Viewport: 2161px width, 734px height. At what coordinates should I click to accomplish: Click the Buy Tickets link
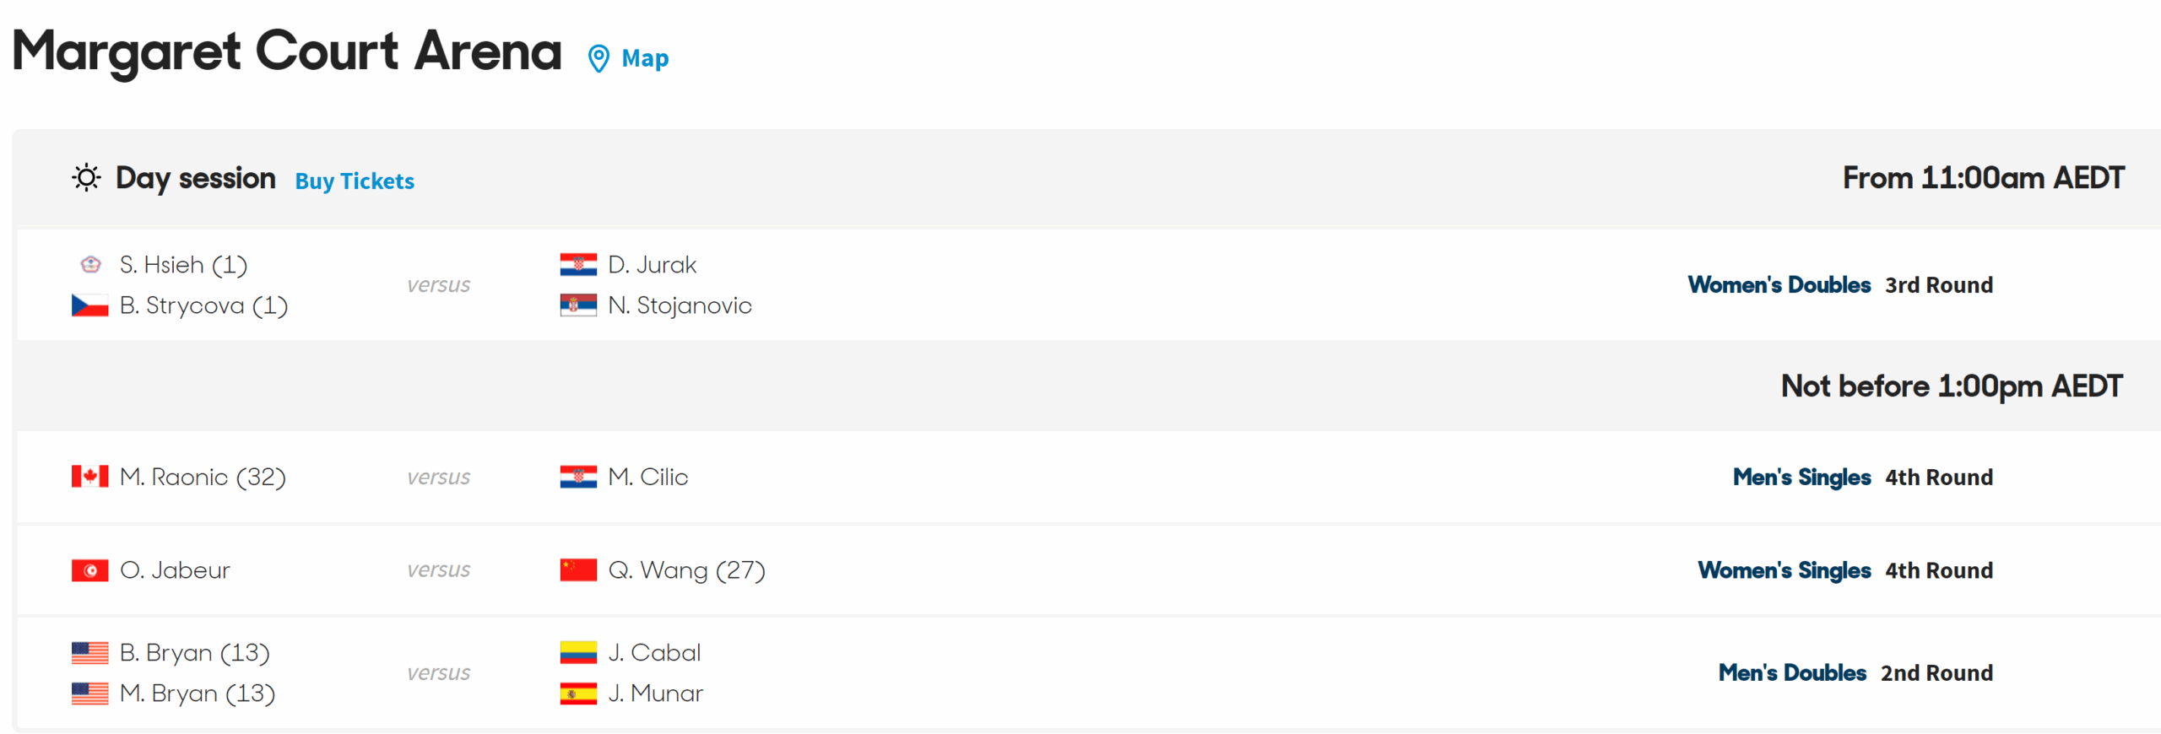coord(355,181)
